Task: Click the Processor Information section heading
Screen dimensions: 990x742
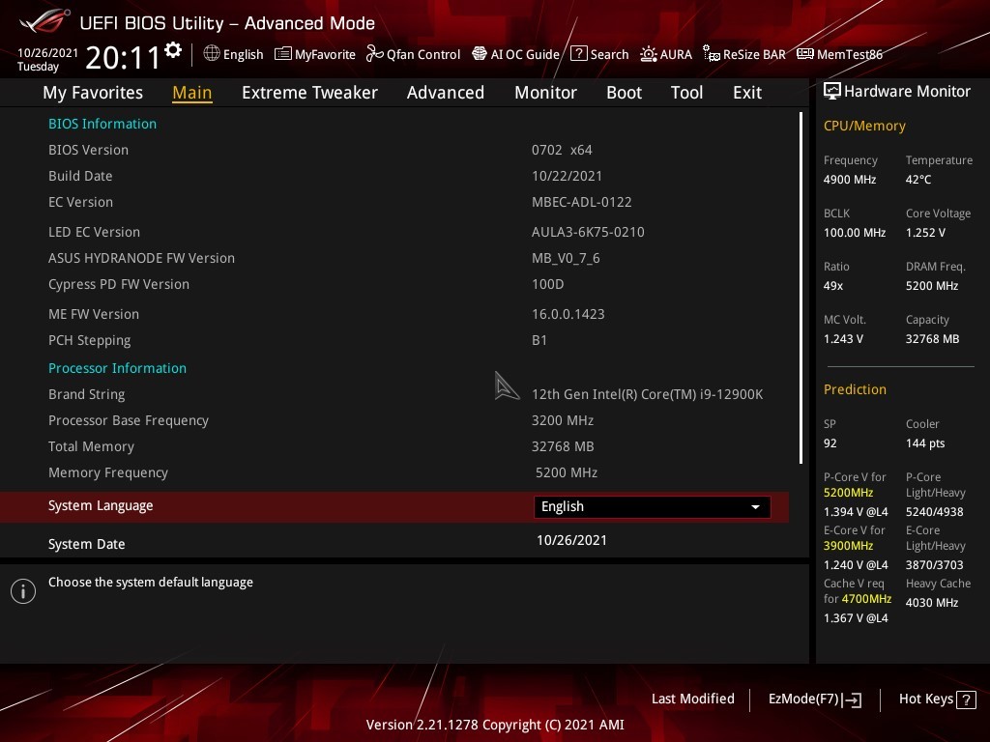Action: click(117, 368)
